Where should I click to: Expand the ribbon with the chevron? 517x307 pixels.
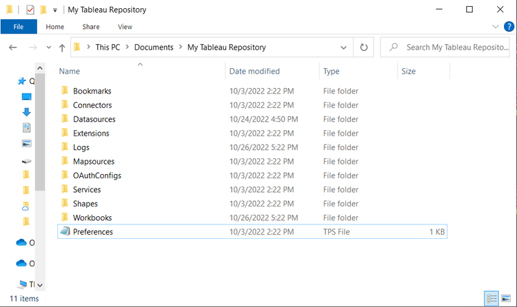(495, 27)
